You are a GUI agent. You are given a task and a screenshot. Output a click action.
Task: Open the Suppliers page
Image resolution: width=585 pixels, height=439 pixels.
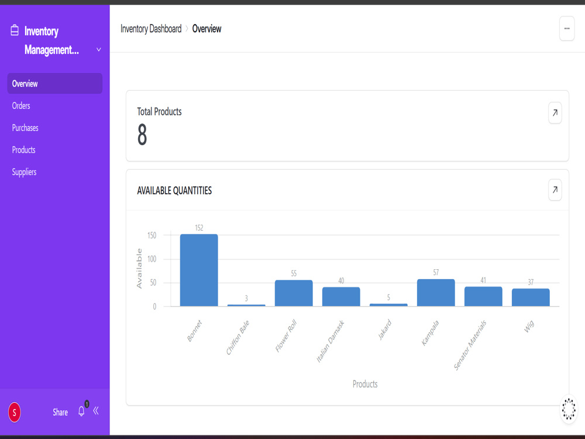tap(24, 172)
